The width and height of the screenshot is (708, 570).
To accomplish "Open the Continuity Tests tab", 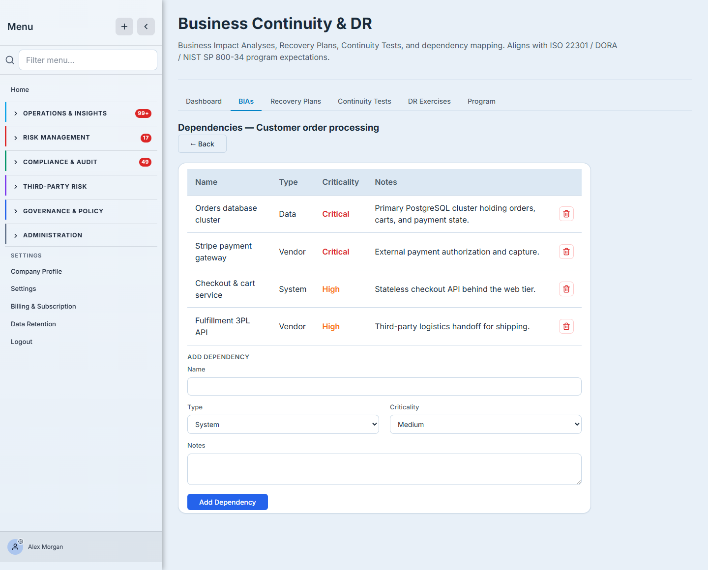I will click(x=364, y=101).
